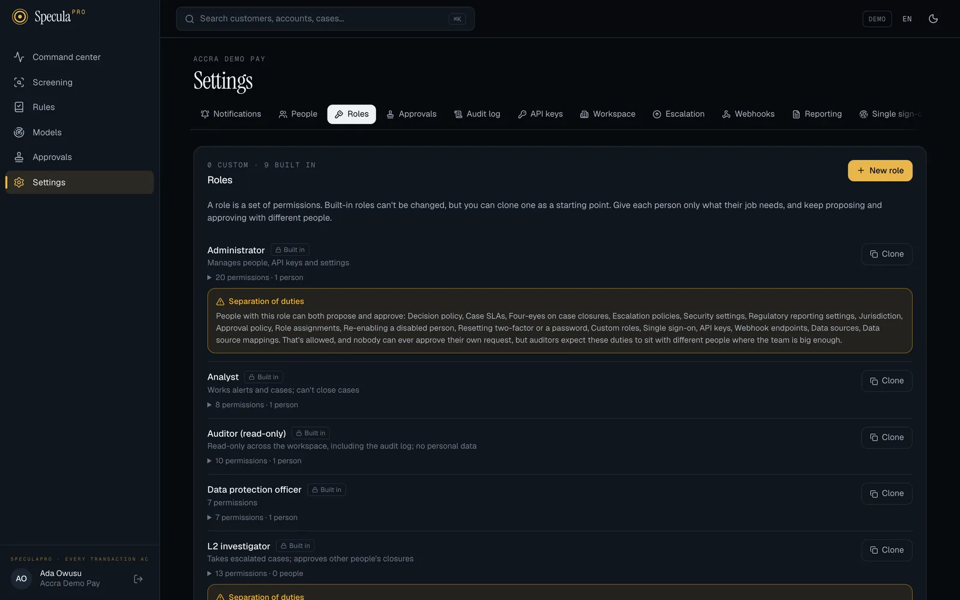This screenshot has height=600, width=960.
Task: Select the Roles tab
Action: [x=352, y=114]
